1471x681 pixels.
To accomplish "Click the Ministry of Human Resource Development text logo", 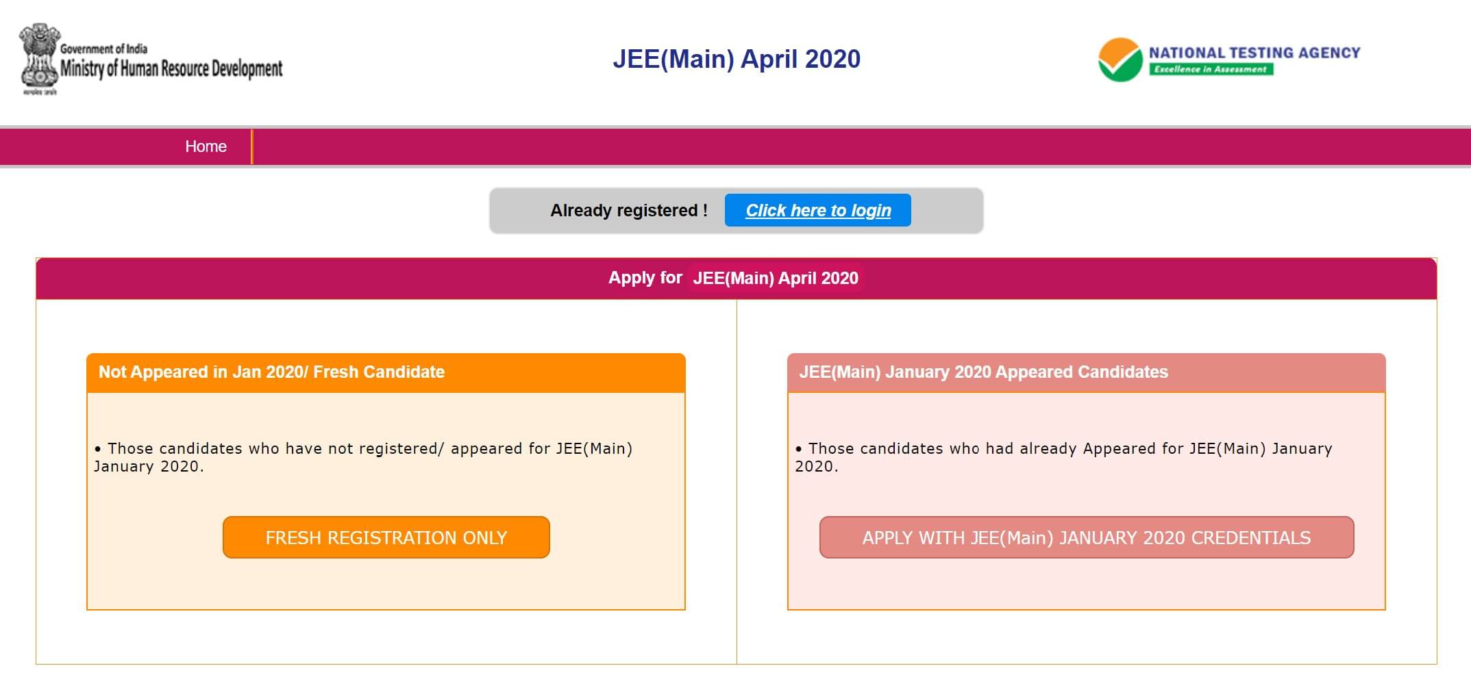I will tap(171, 68).
